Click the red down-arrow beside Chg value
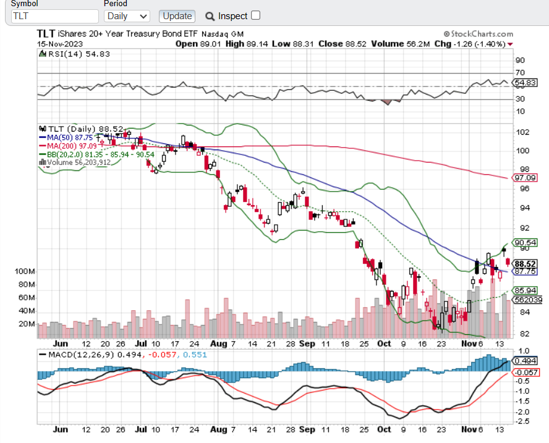The height and width of the screenshot is (443, 549). click(509, 44)
